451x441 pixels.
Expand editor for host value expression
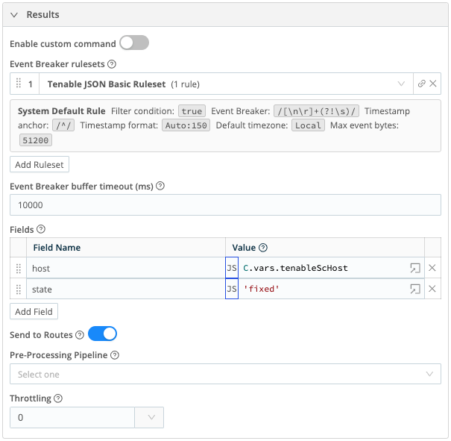click(415, 268)
